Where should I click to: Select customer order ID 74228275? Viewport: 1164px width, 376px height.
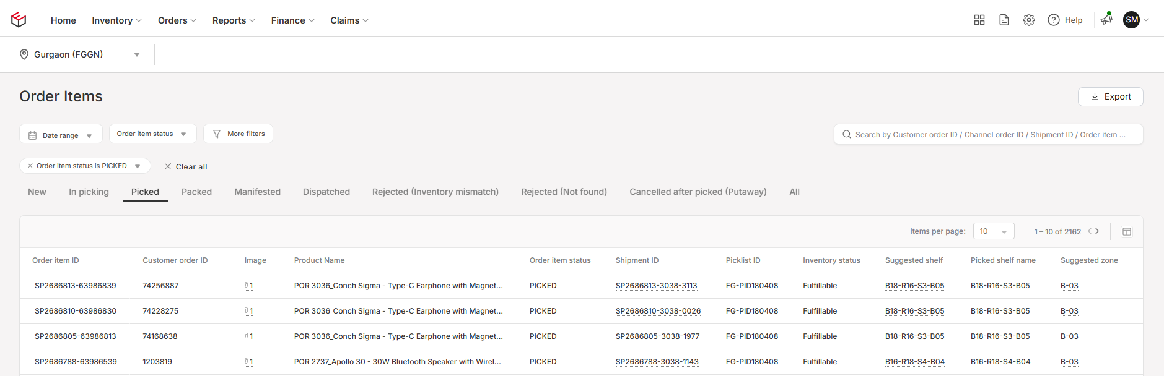click(x=160, y=311)
